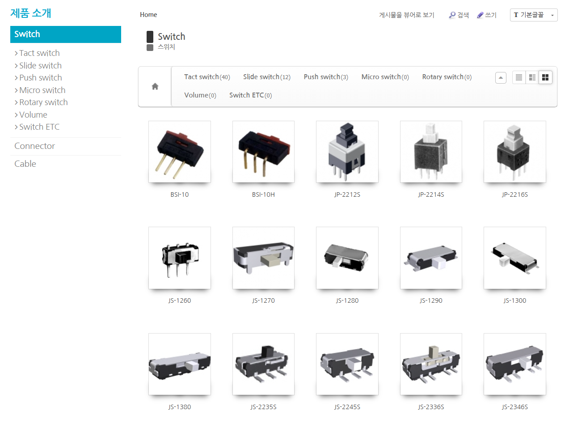Open JS-1280 product thumbnail
The image size is (569, 423).
click(x=347, y=258)
